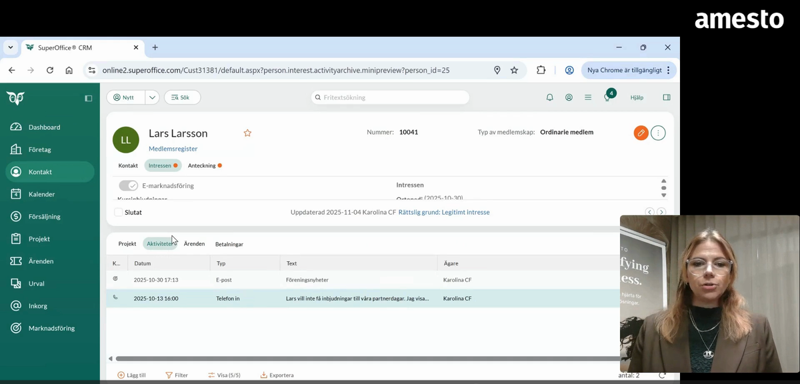Switch to the Betalningar tab
This screenshot has height=384, width=800.
click(229, 244)
